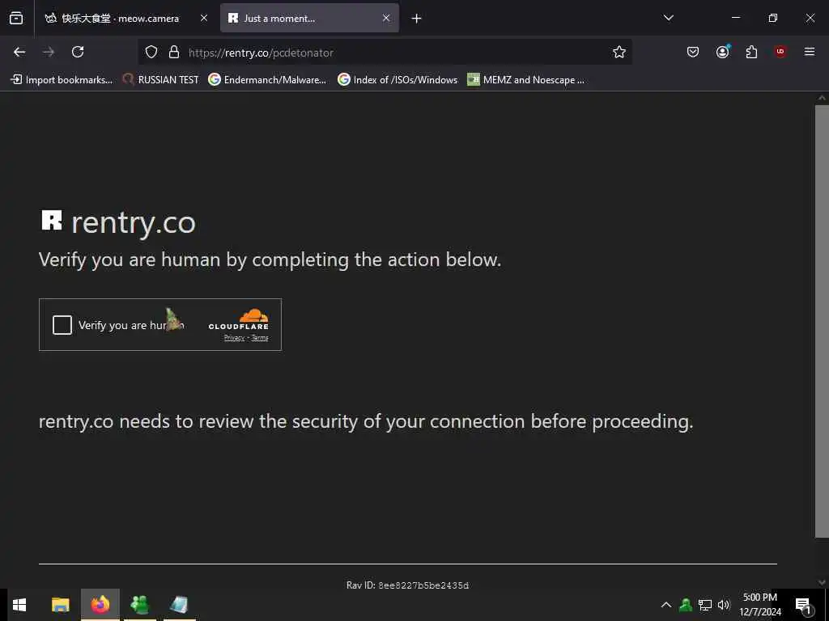Open the MEMZ and Noescape bookmark

coord(526,80)
